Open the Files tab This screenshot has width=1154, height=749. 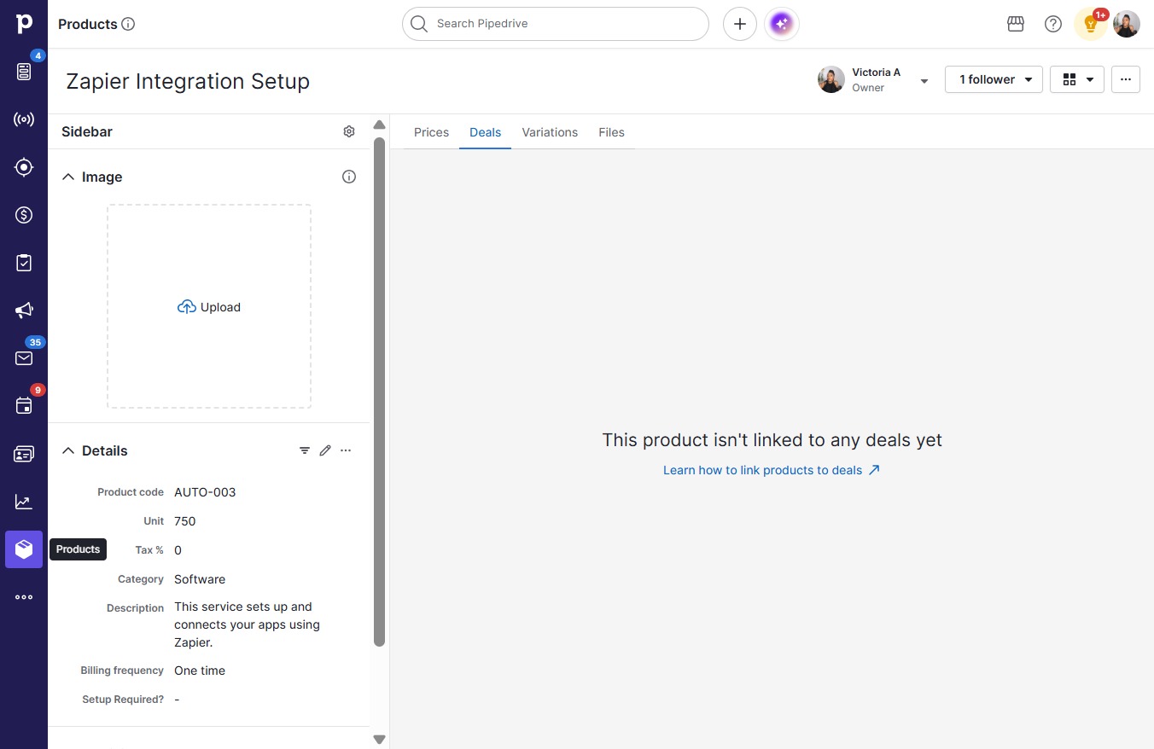tap(611, 132)
